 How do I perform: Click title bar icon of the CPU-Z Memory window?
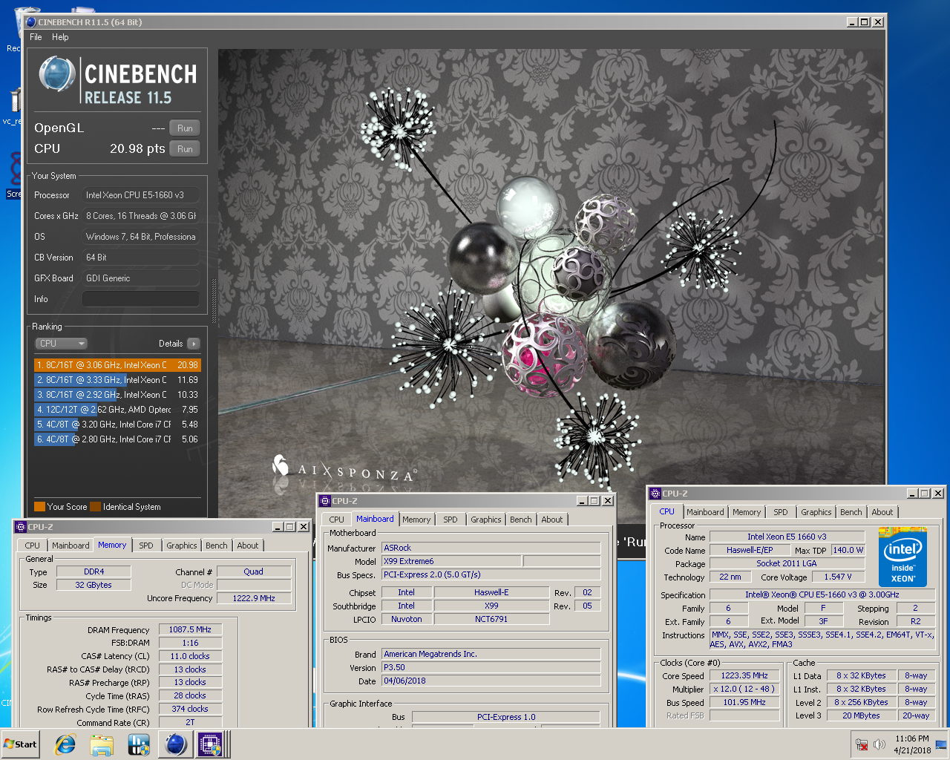click(x=21, y=527)
